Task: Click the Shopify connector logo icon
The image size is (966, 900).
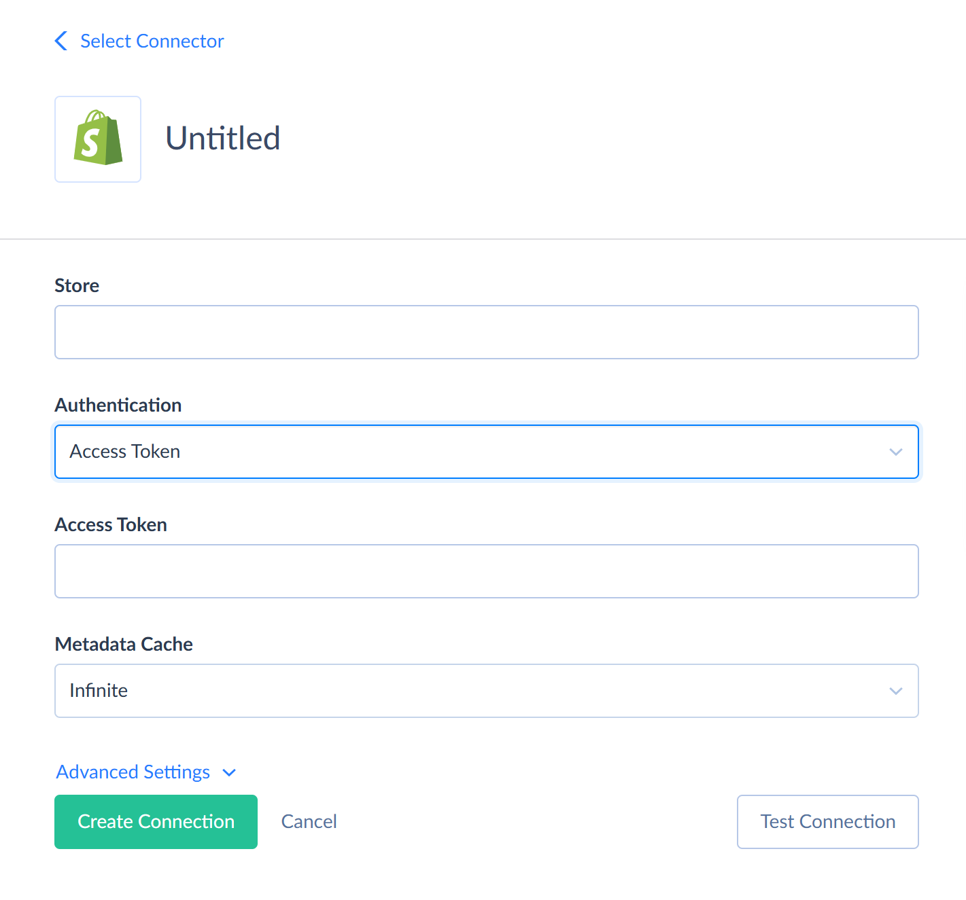Action: pyautogui.click(x=97, y=139)
